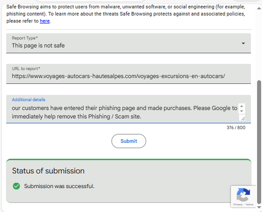
Task: Open the reCAPTCHA Terms link
Action: 249,205
